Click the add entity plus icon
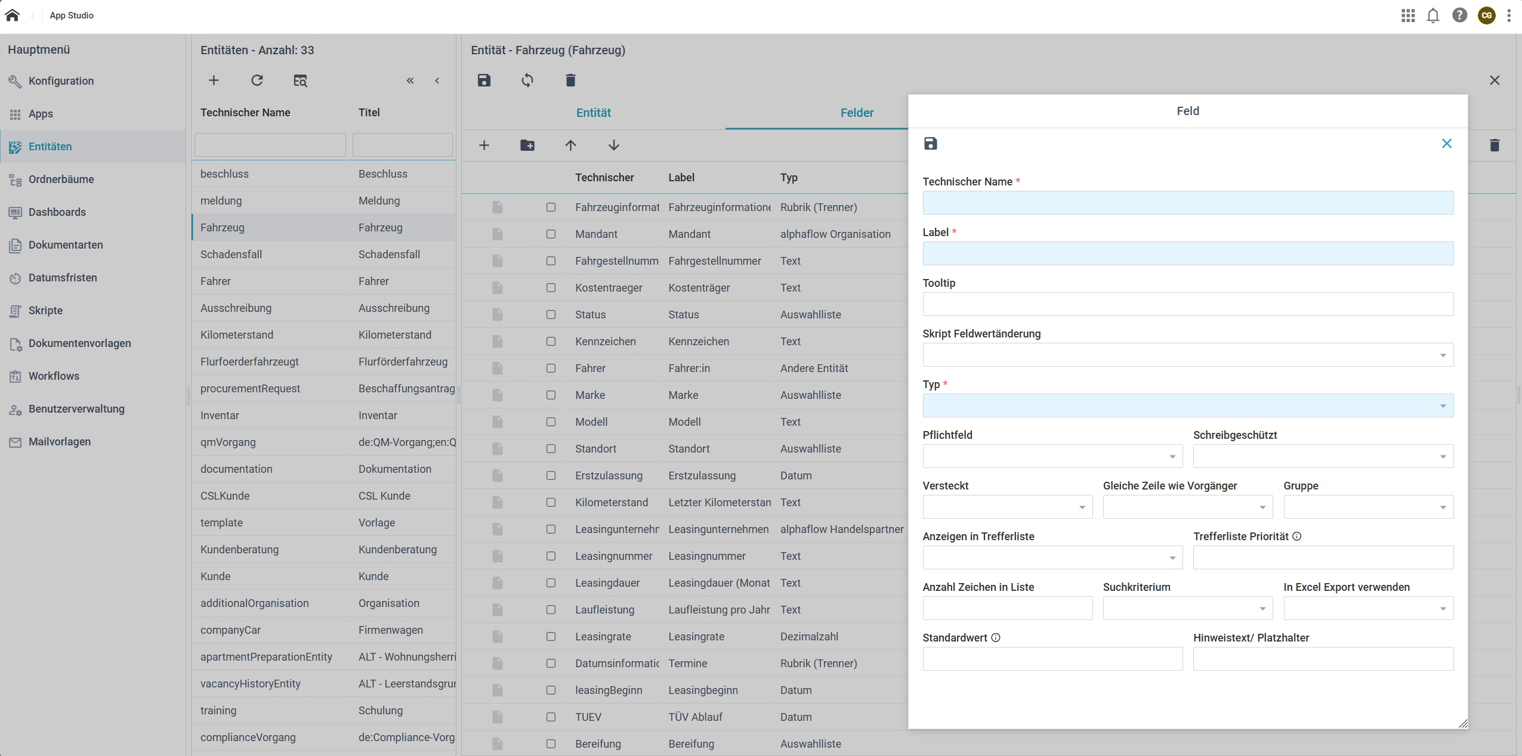 coord(214,80)
